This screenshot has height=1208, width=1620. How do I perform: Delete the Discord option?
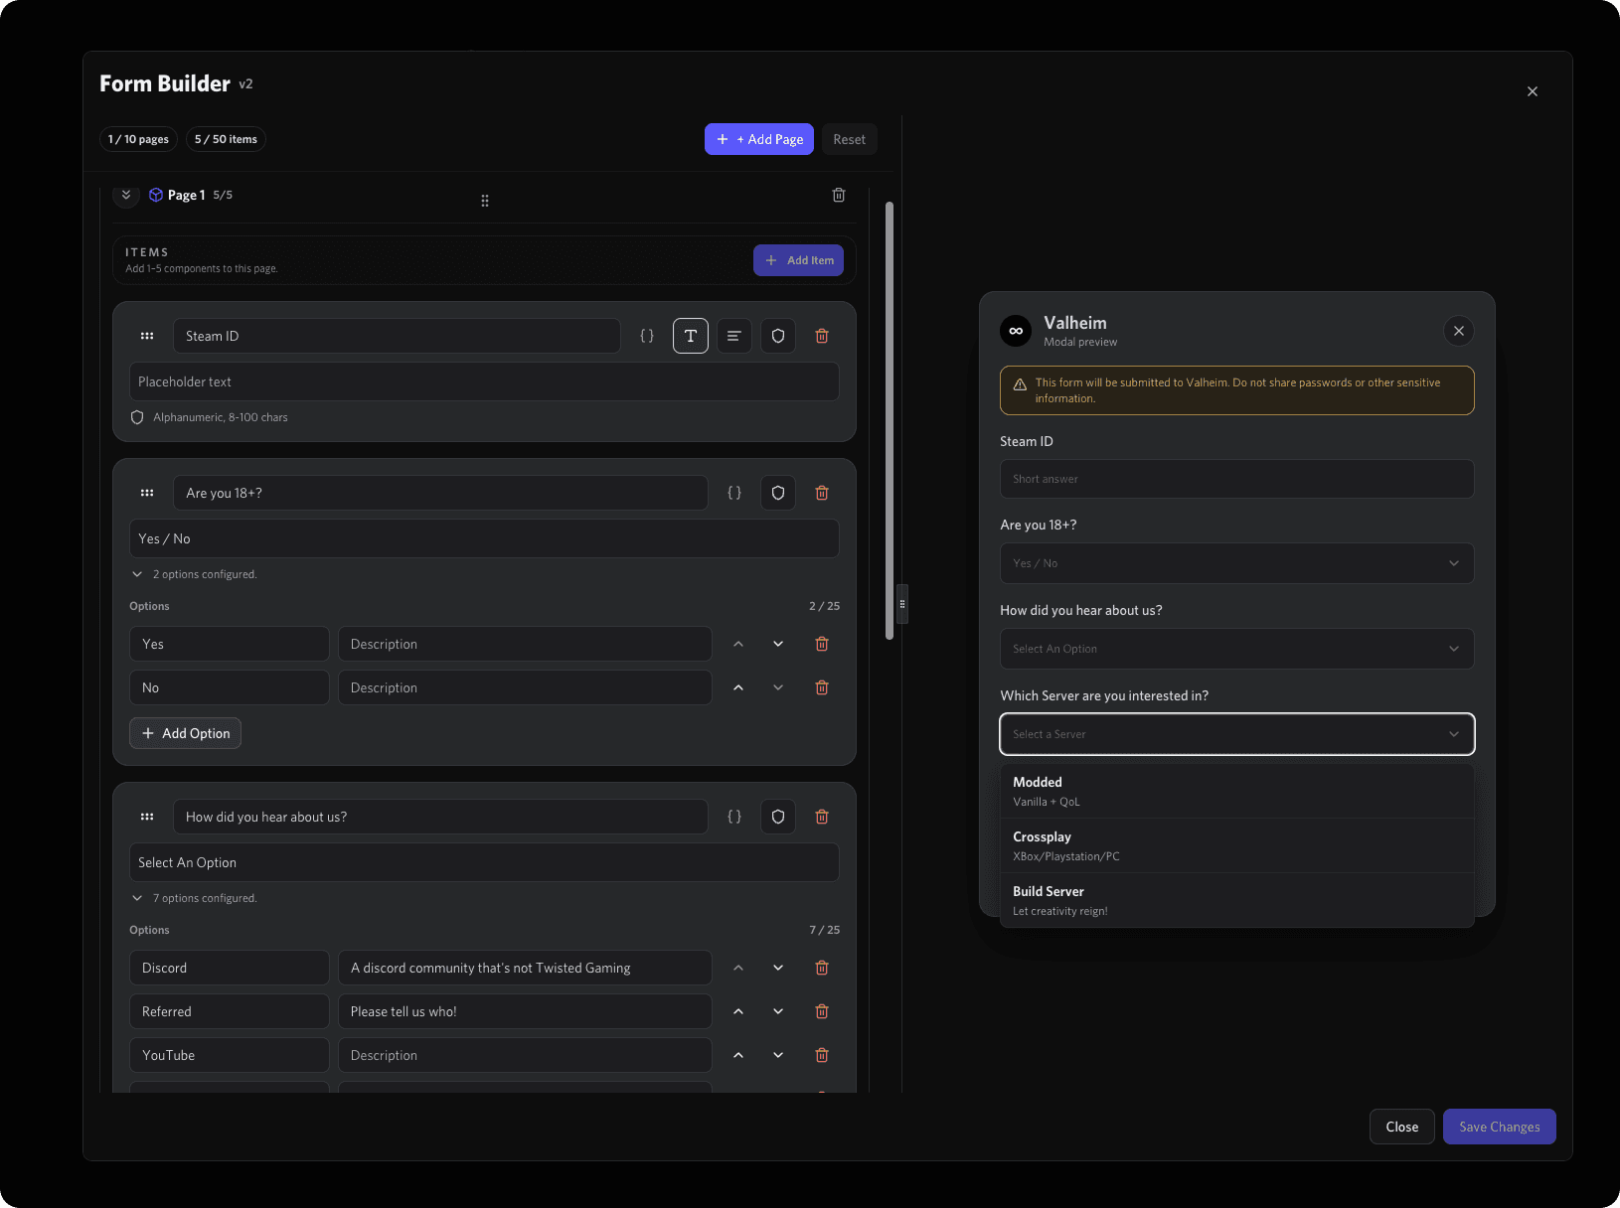(822, 968)
